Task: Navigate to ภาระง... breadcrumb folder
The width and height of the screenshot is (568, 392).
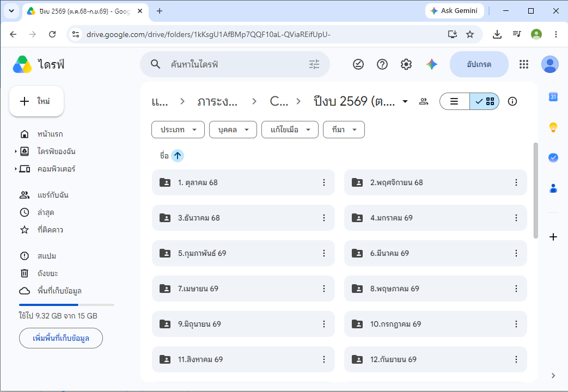Action: pyautogui.click(x=217, y=101)
